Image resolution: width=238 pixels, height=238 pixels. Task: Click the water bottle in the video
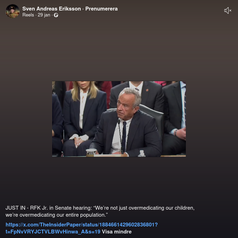pyautogui.click(x=142, y=153)
